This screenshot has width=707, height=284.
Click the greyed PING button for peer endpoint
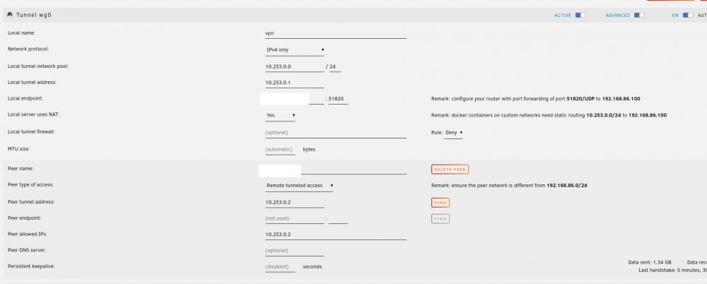click(x=440, y=219)
